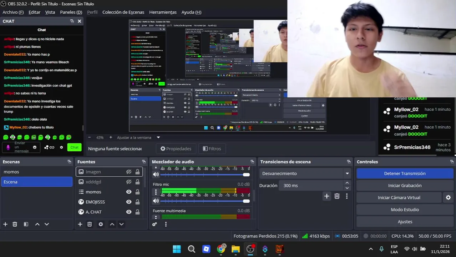The height and width of the screenshot is (257, 456).
Task: Toggle lock on EMOJISSS source
Action: pos(137,202)
